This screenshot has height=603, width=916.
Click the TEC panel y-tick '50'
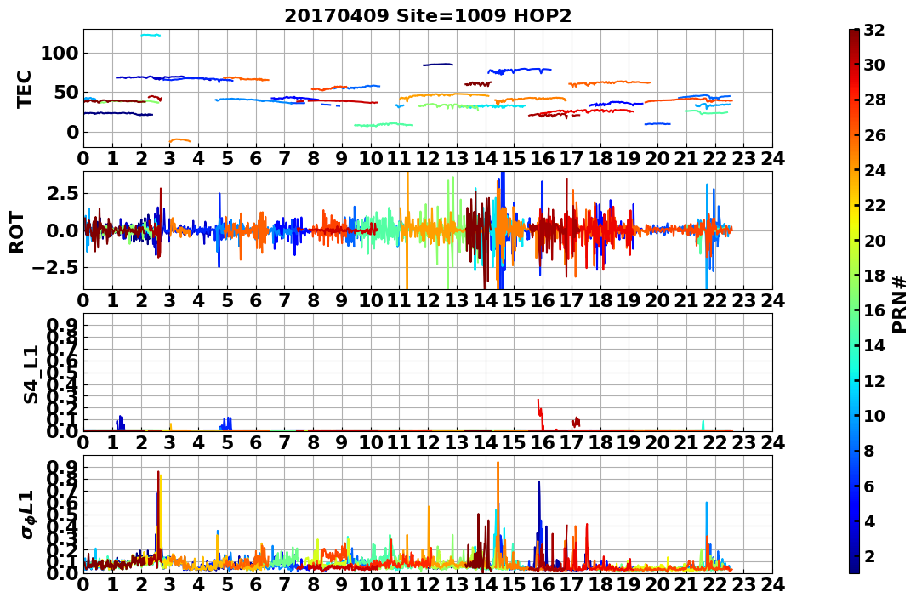click(x=65, y=93)
